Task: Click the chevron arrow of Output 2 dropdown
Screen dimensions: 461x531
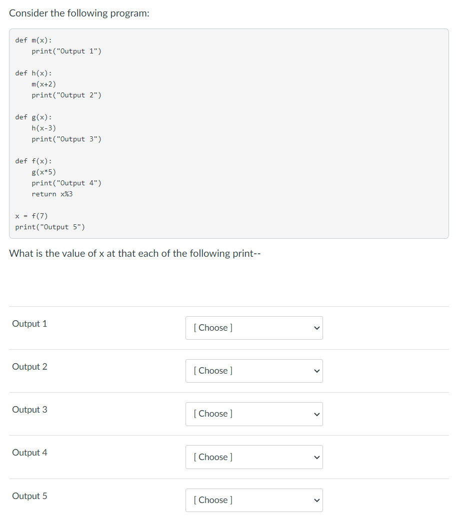Action: click(x=316, y=371)
